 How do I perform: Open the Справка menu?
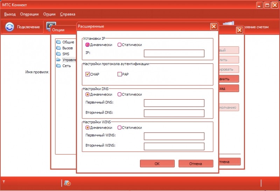coord(68,14)
